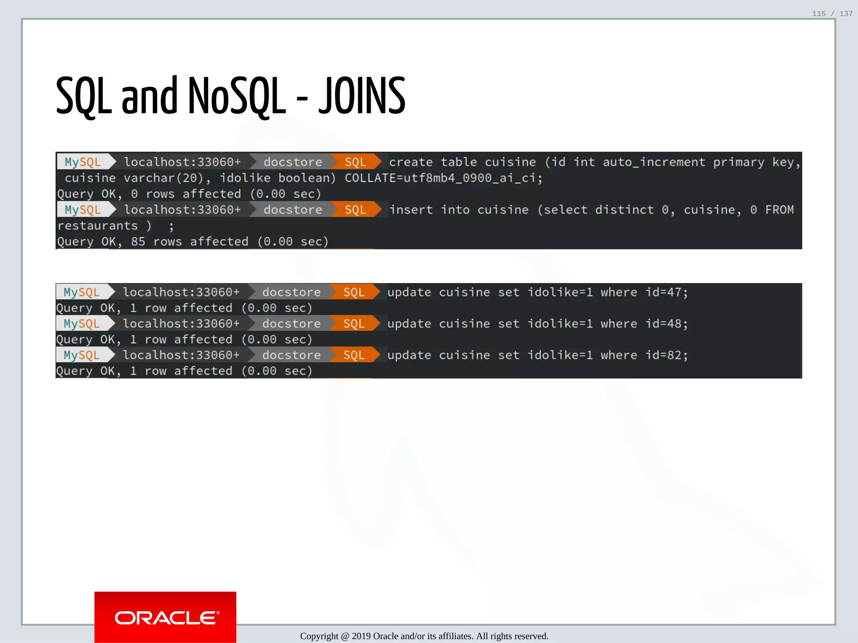Click 'update cuisine set idolike=1 where id=47;'

(538, 292)
